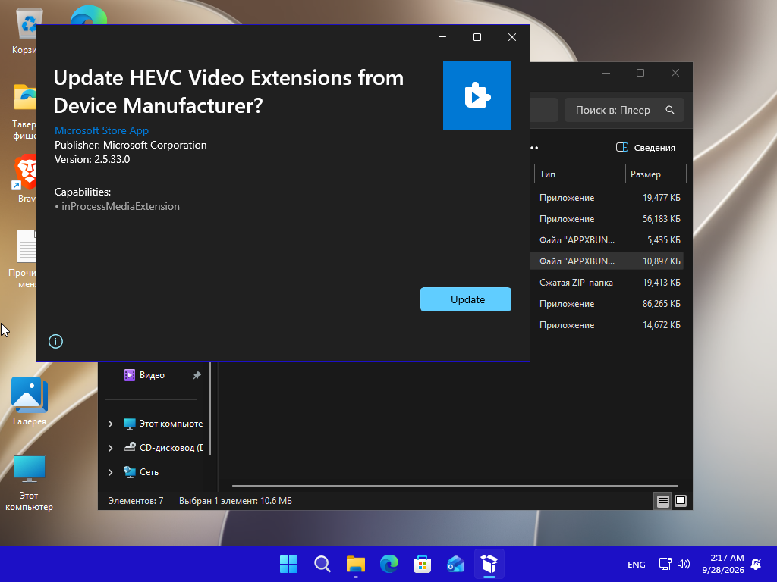The width and height of the screenshot is (777, 582).
Task: Open Outlook from the taskbar
Action: click(455, 564)
